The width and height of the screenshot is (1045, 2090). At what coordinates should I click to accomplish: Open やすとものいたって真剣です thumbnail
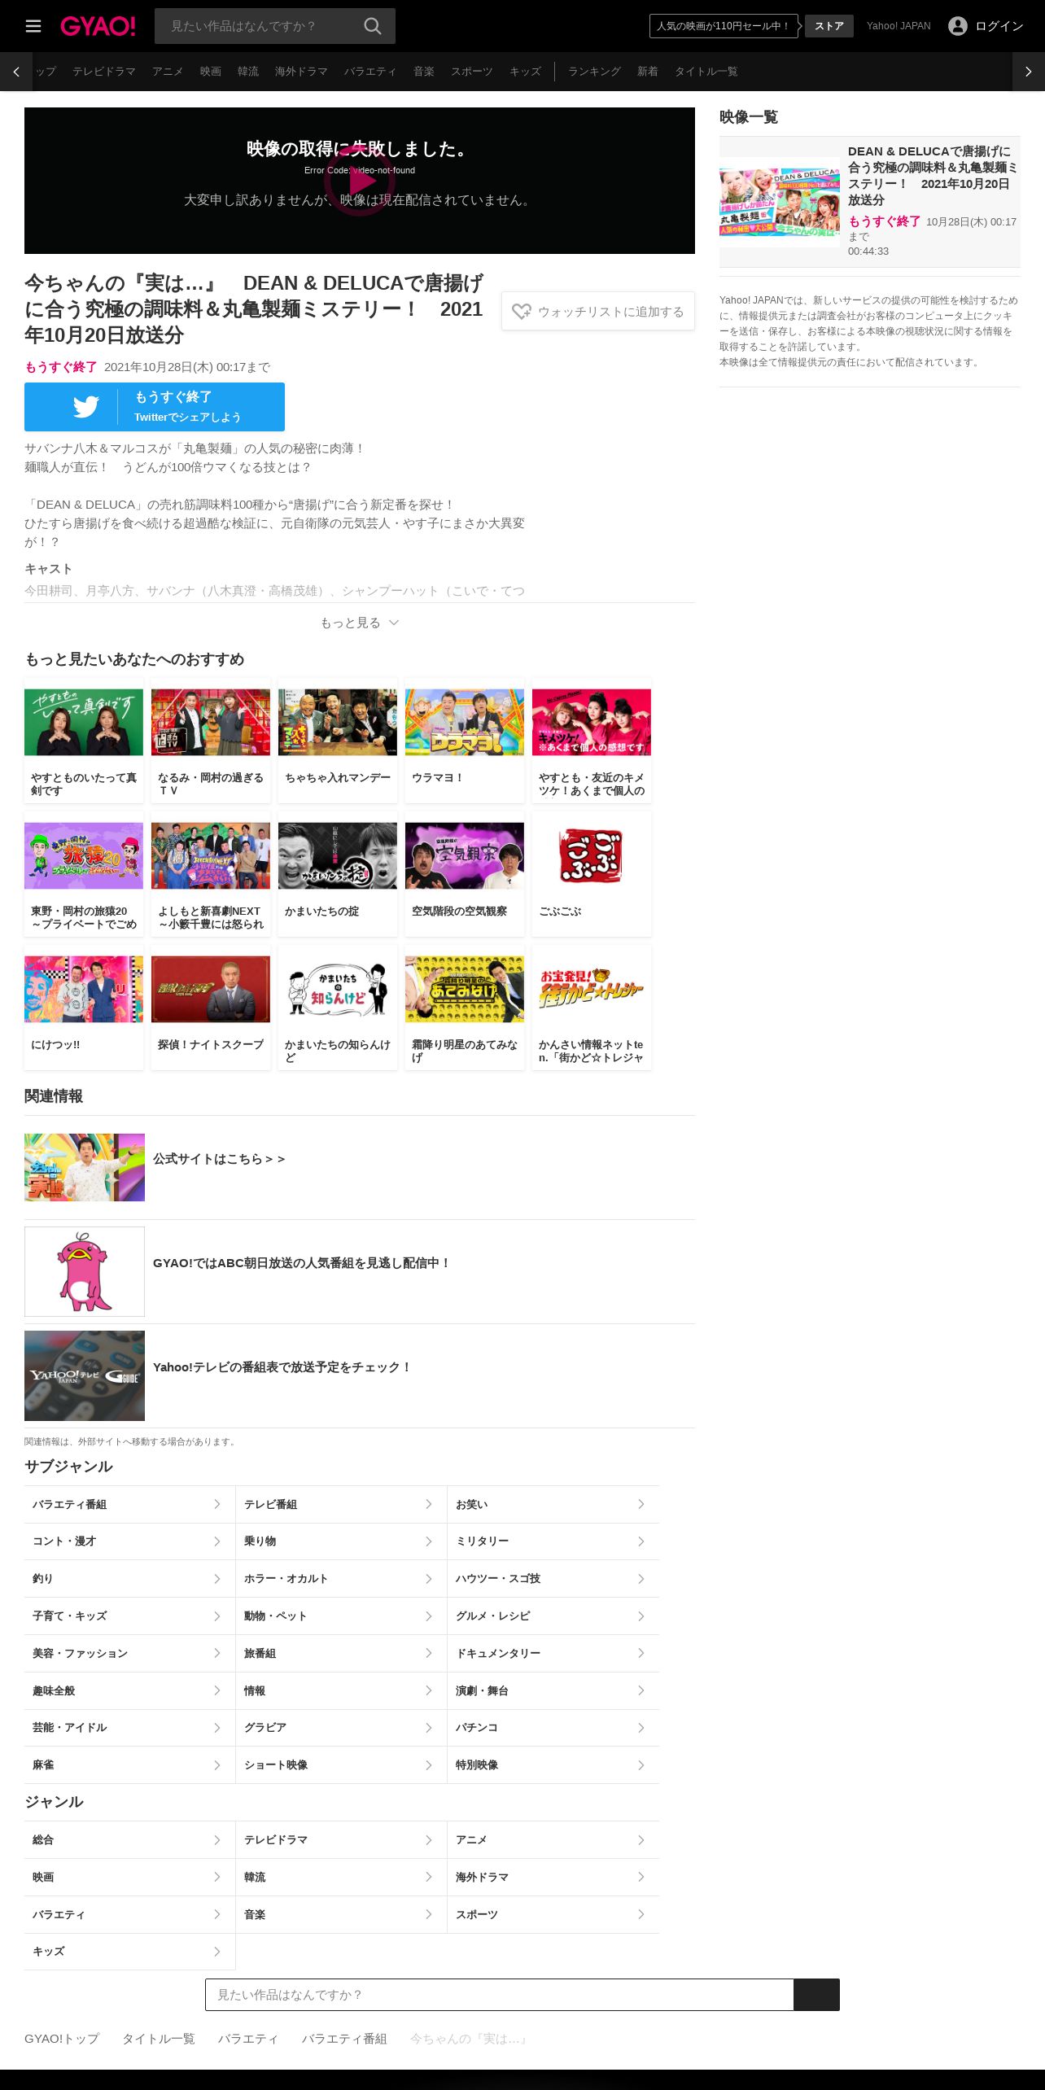coord(84,722)
